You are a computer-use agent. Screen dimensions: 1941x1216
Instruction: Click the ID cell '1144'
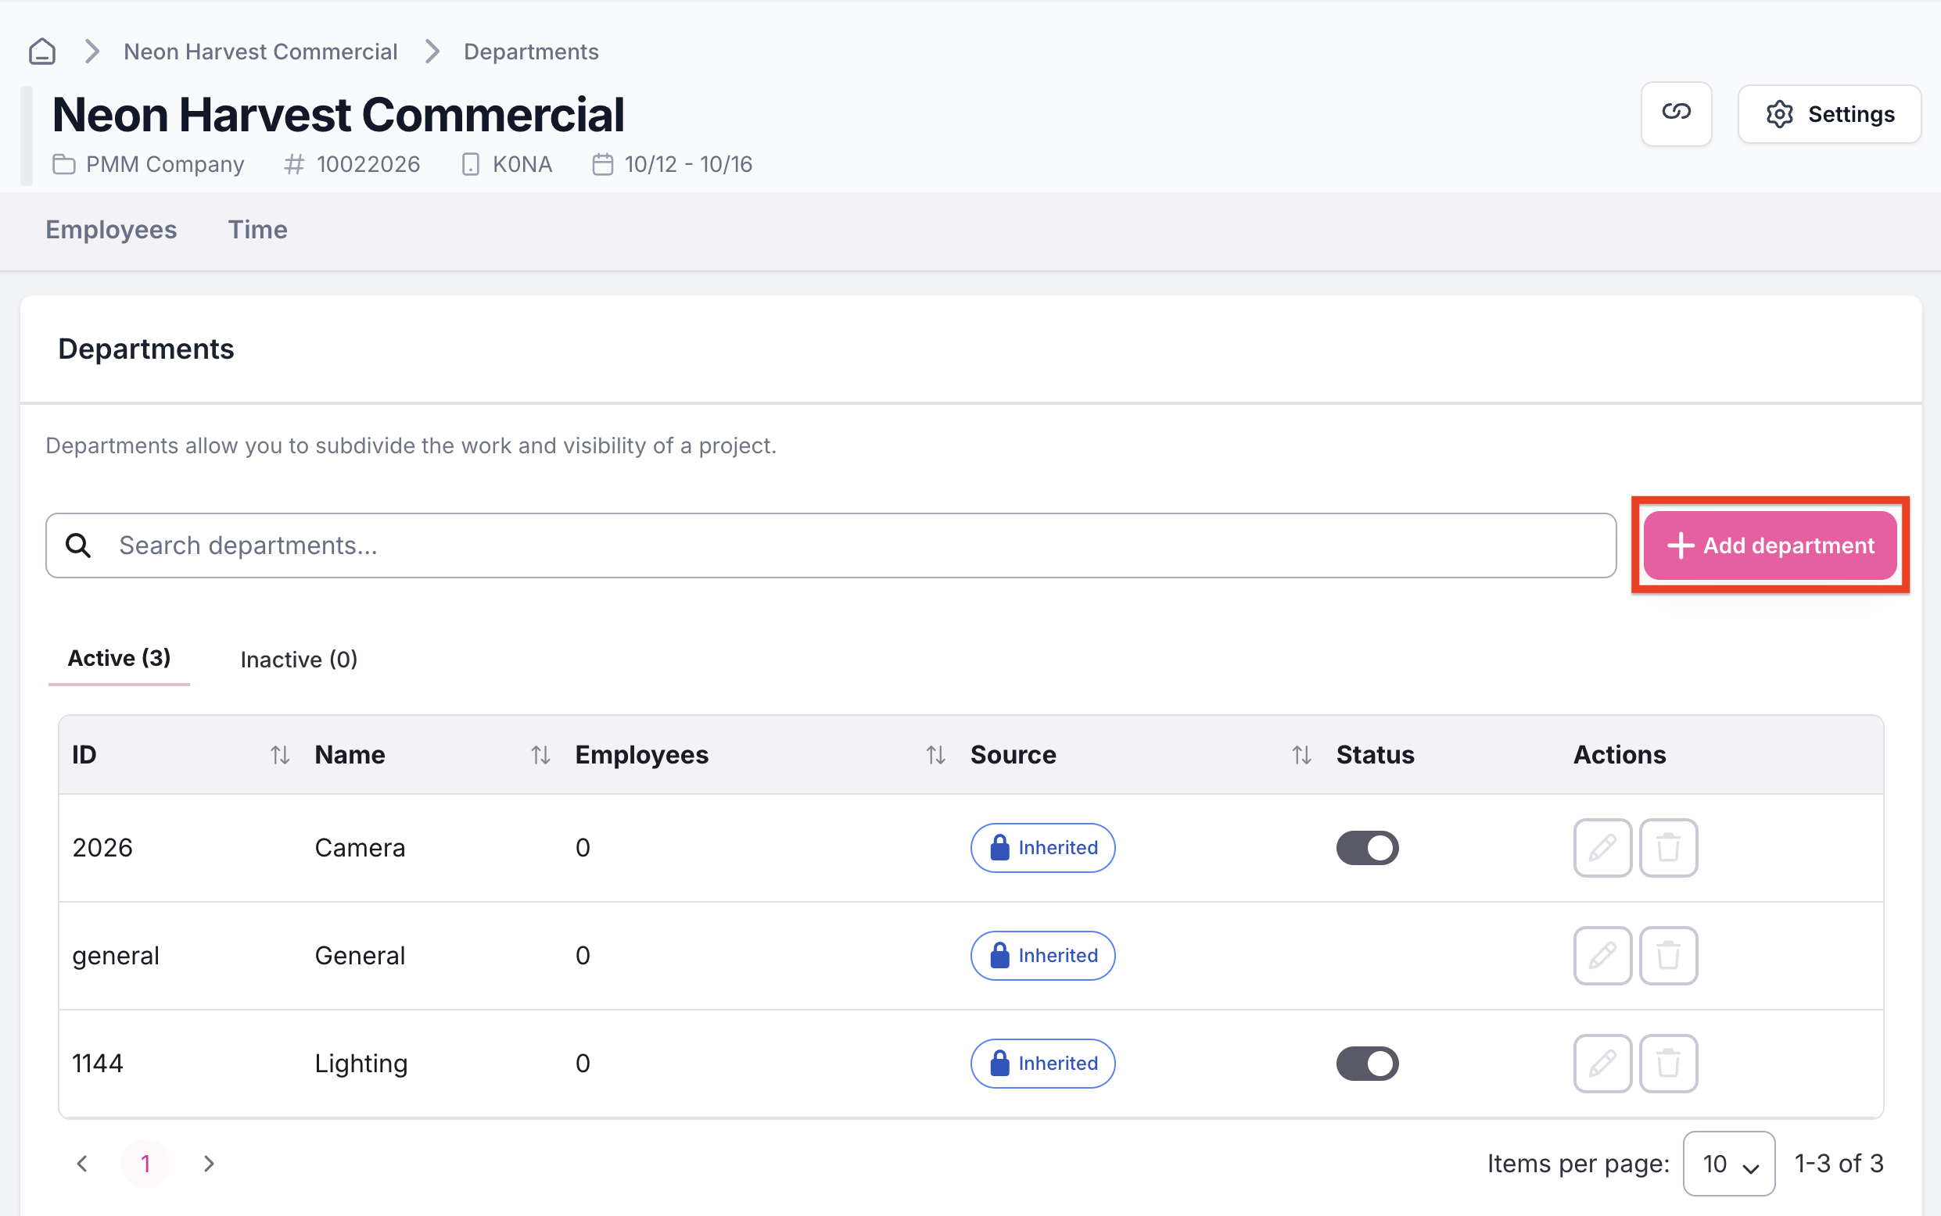click(98, 1063)
